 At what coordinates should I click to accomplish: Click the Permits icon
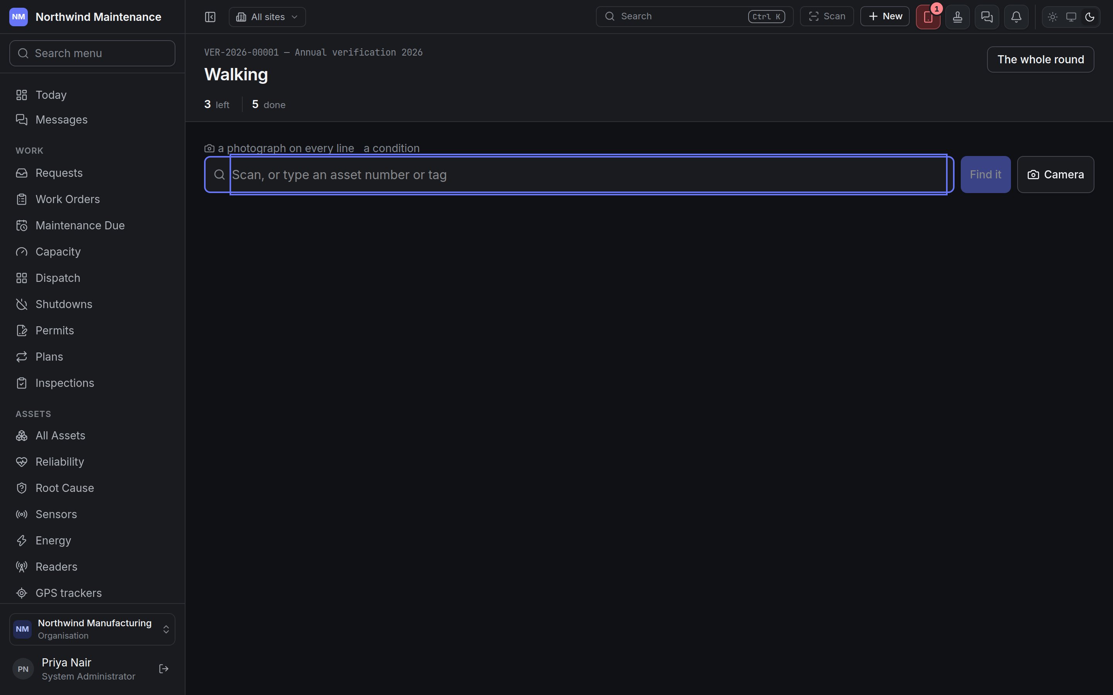(x=22, y=331)
